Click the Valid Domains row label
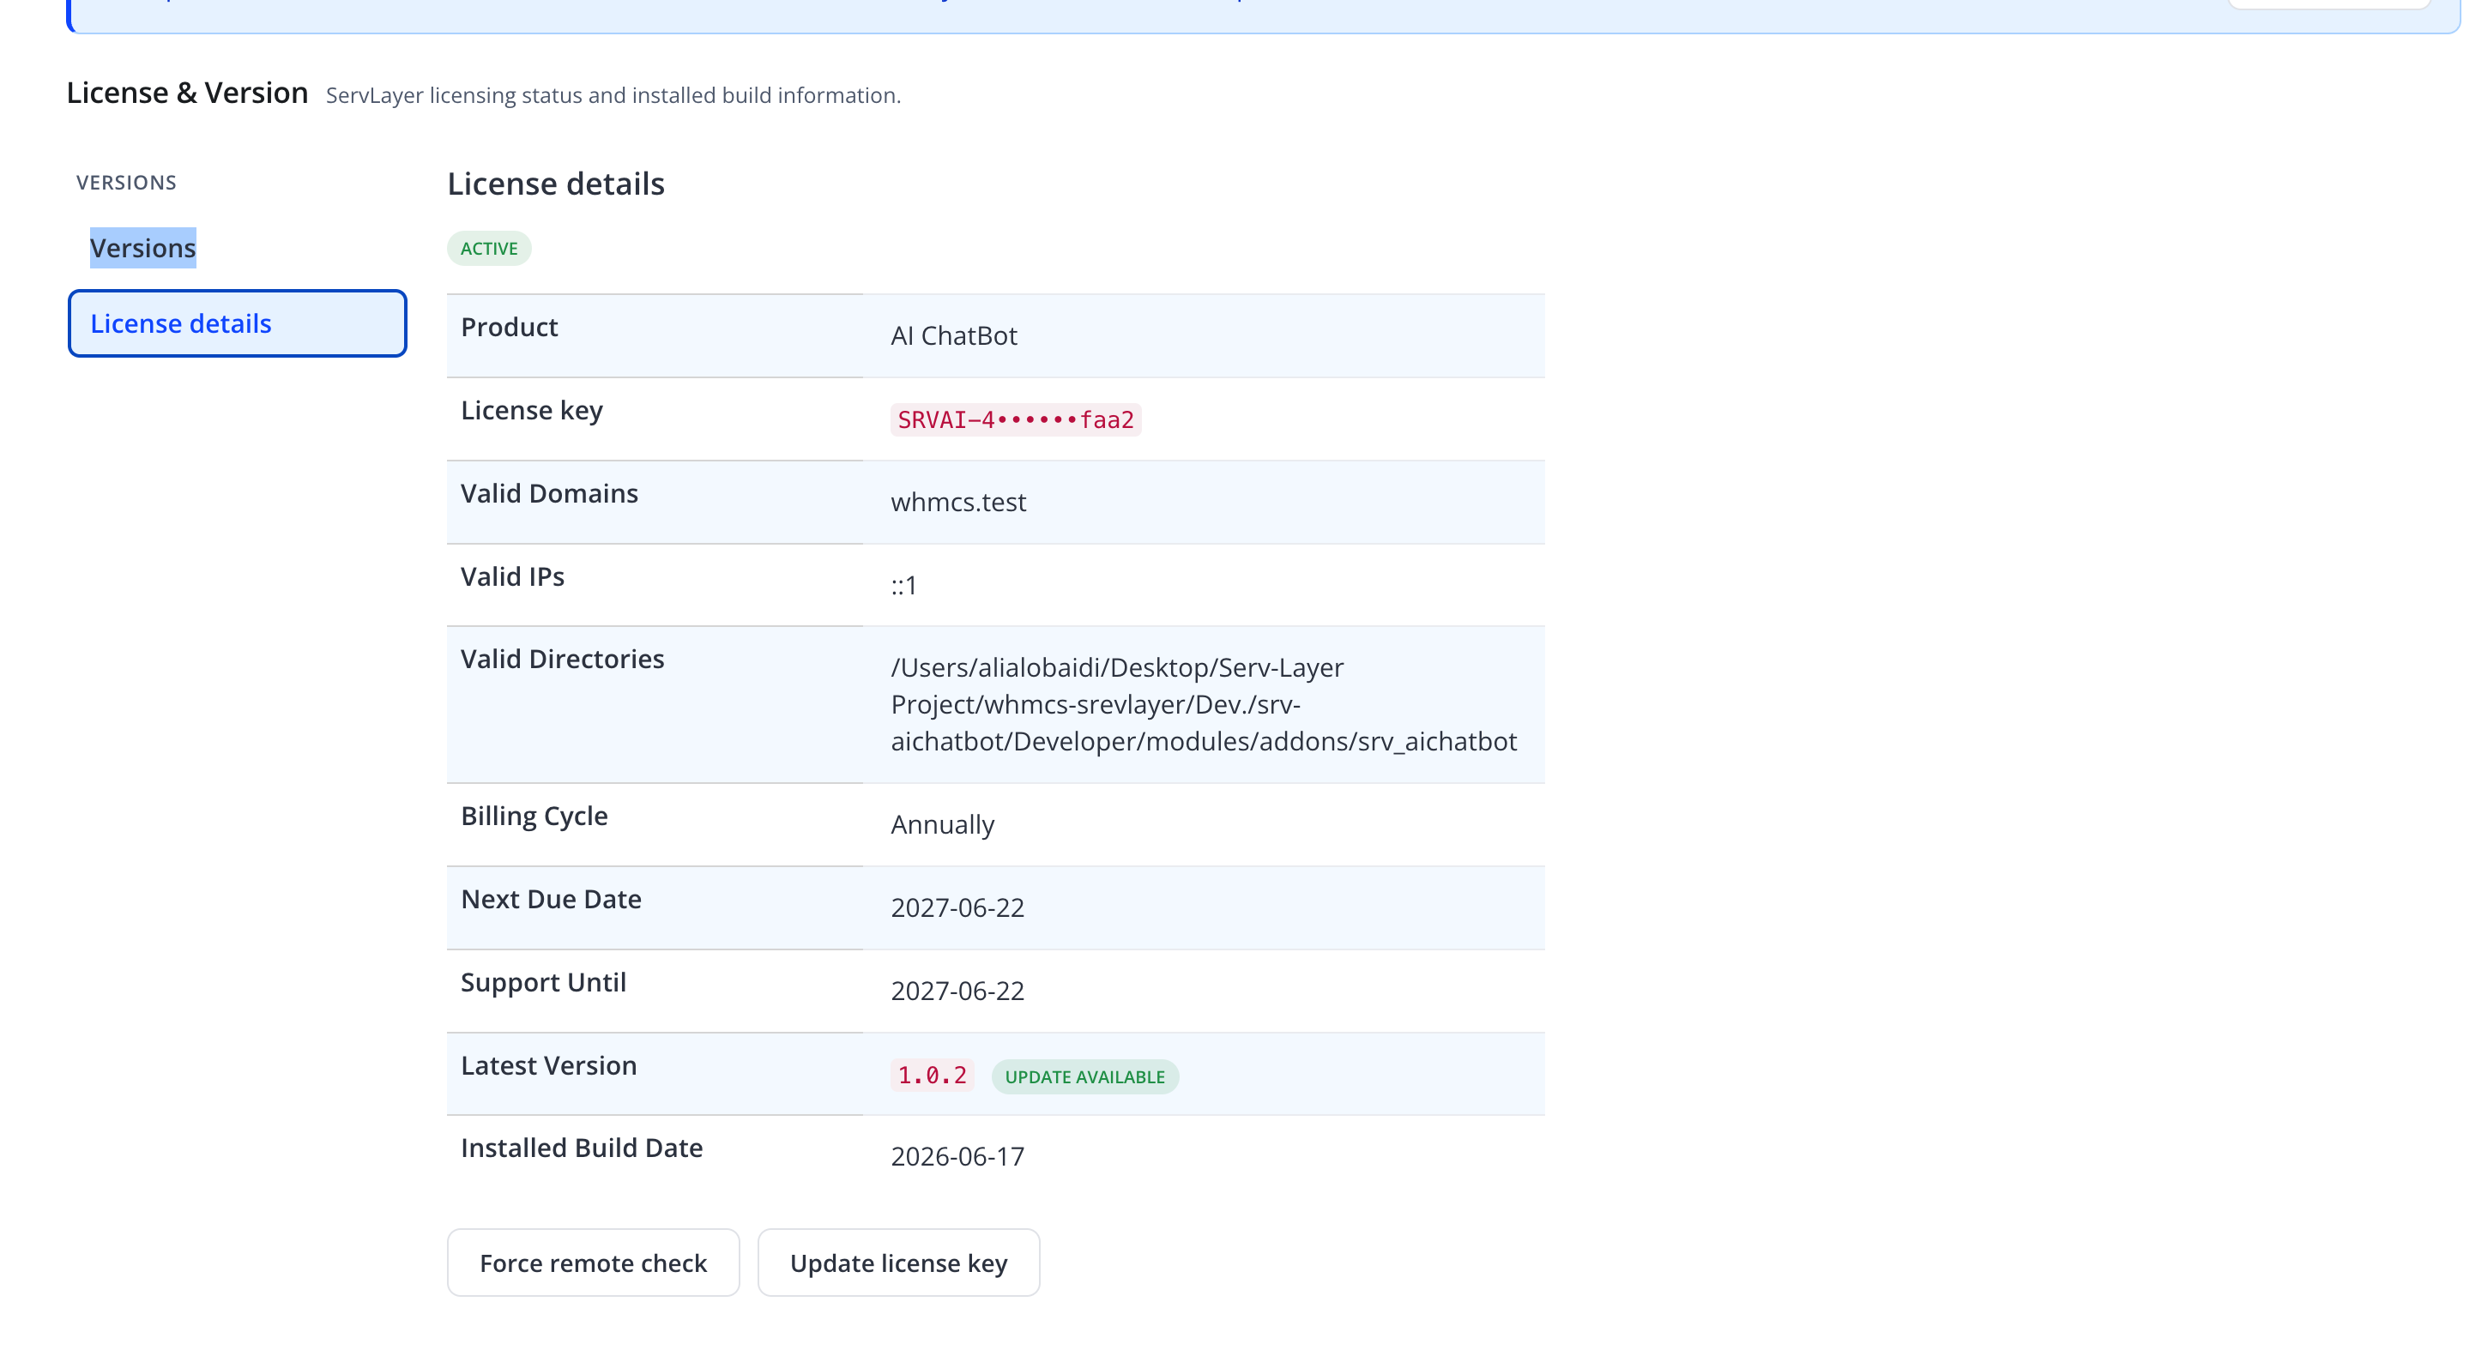 click(548, 493)
